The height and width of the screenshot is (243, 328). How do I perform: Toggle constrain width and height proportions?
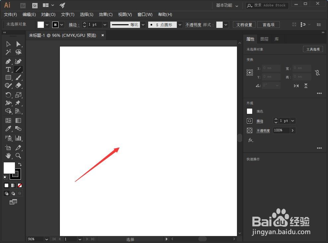317,73
